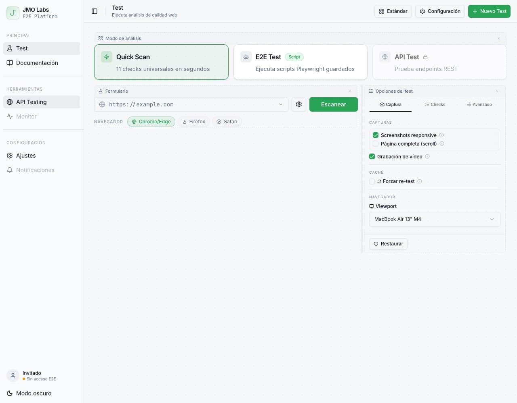Expand the URL history dropdown arrow
This screenshot has height=403, width=517.
pos(281,104)
